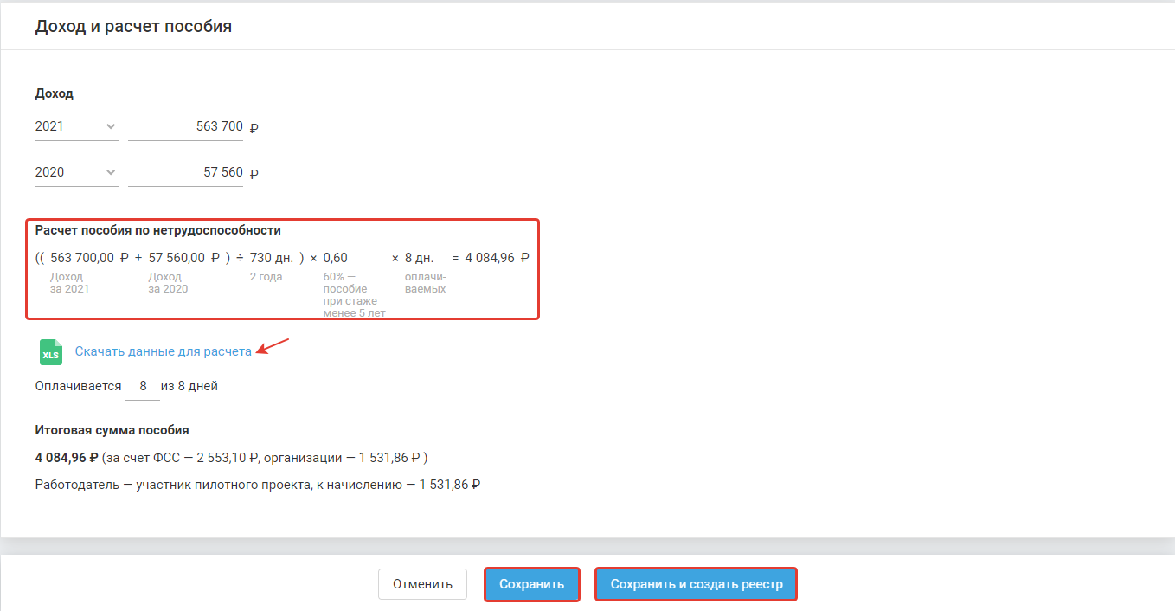Click the paid days field showing 8
This screenshot has height=611, width=1175.
[143, 387]
